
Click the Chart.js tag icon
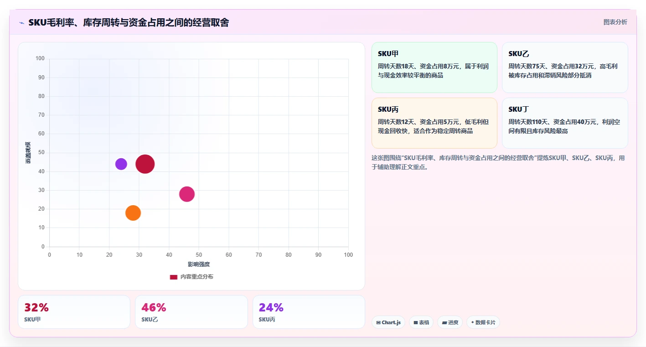pos(378,322)
